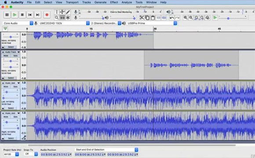Click the green Play-at-Speed button
The width and height of the screenshot is (255, 158).
[x=215, y=18]
